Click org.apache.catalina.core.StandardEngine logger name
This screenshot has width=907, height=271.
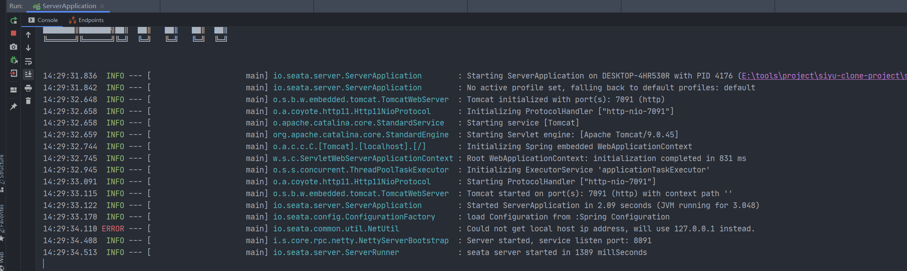[361, 134]
